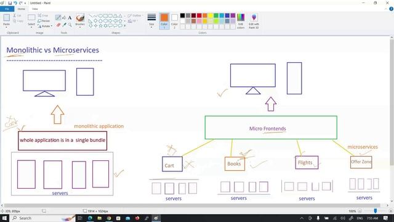
Task: Click the Paste clipboard icon
Action: click(6, 18)
